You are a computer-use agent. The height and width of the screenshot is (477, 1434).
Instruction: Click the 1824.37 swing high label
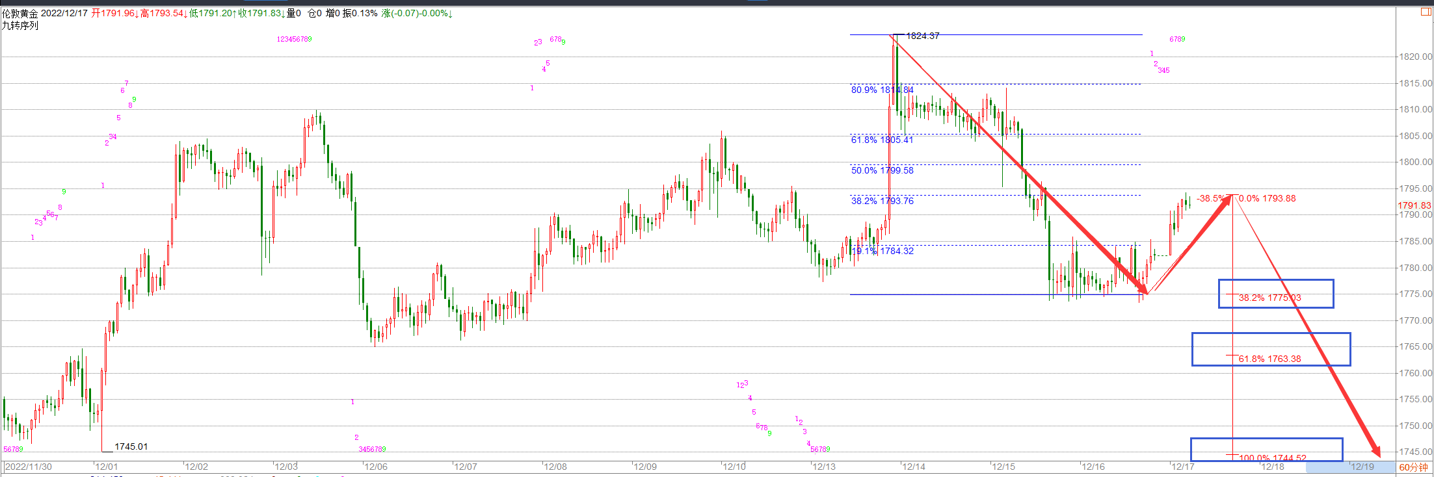pyautogui.click(x=923, y=36)
